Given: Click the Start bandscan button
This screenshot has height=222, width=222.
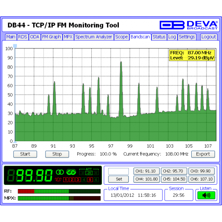Looking at the screenshot, I should tap(25, 154).
